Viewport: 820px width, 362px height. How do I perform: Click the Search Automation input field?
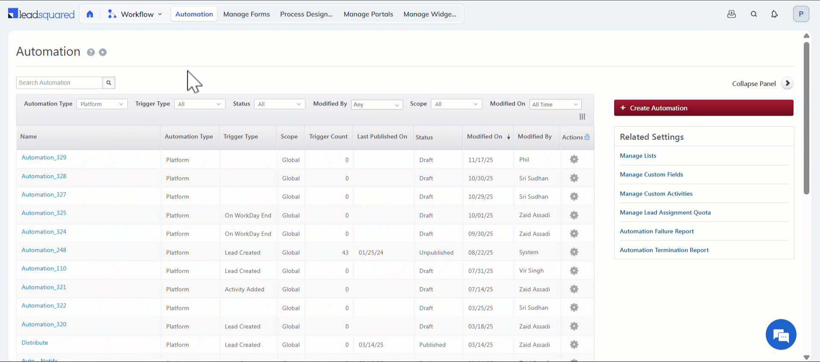click(x=59, y=83)
